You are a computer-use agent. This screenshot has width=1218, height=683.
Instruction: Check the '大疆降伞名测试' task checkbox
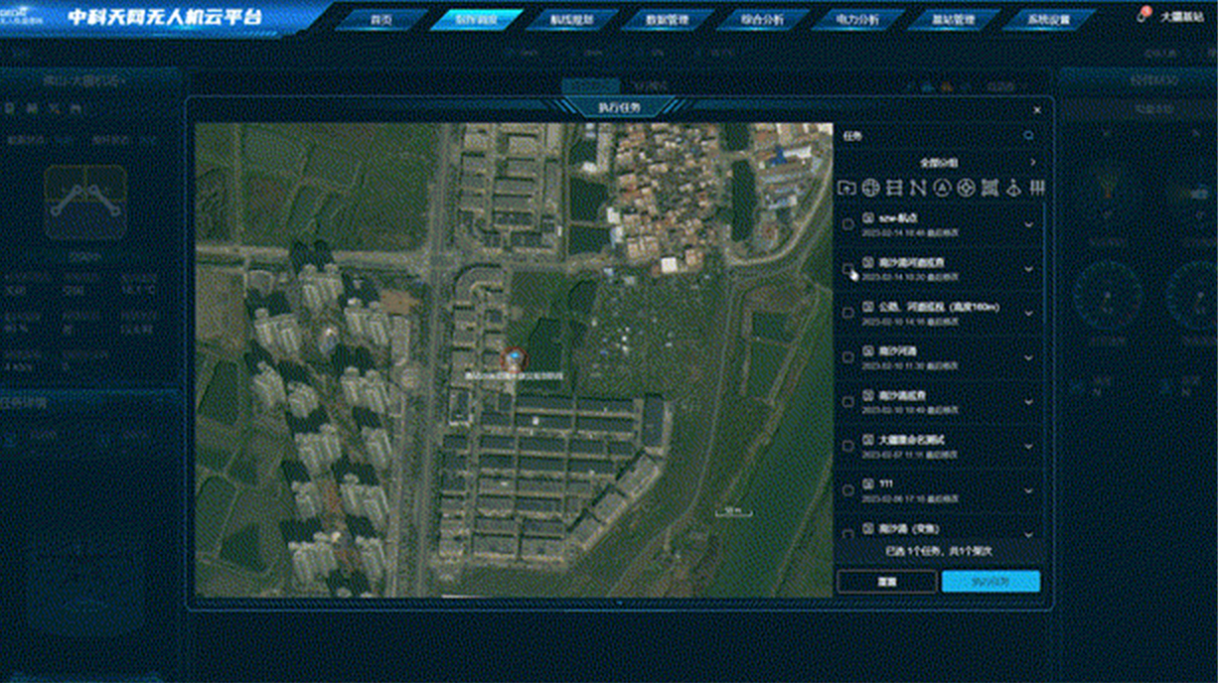point(847,446)
